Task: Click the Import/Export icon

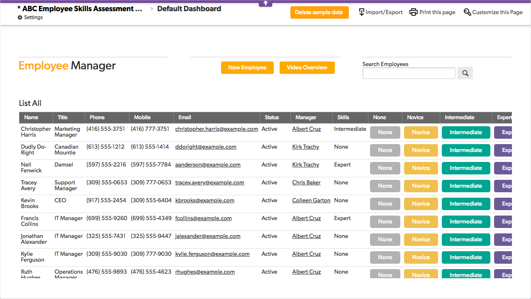Action: pyautogui.click(x=361, y=12)
